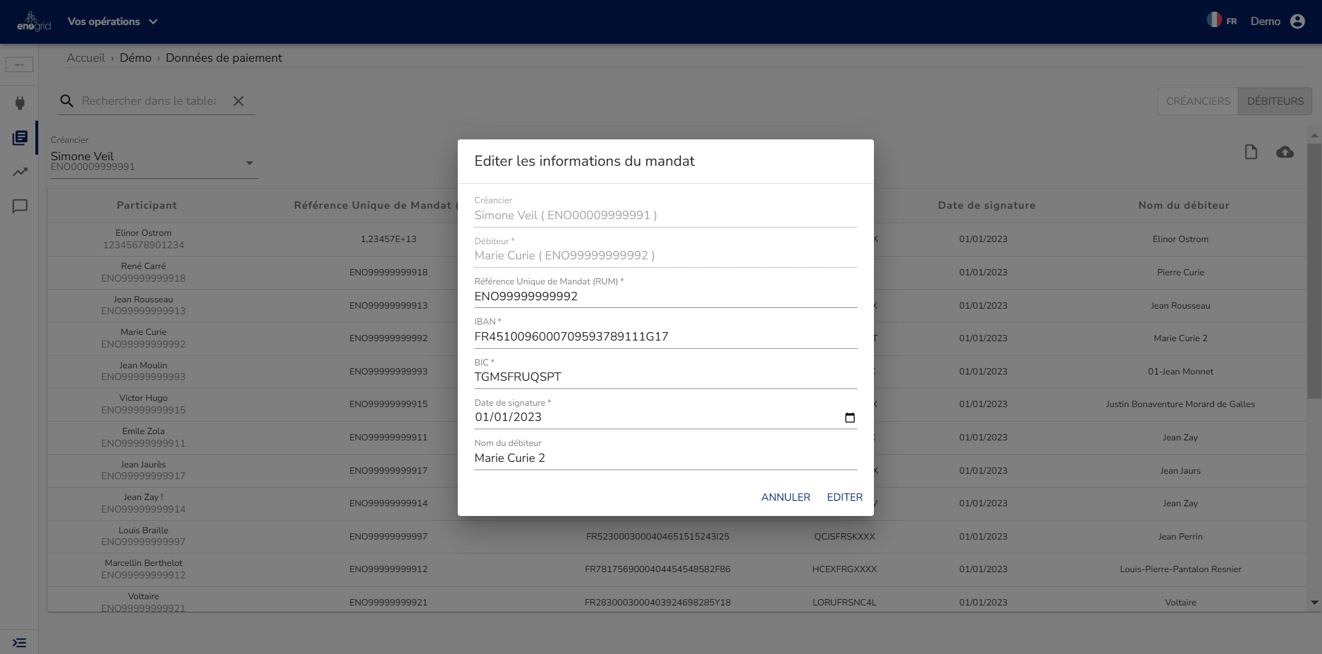Image resolution: width=1322 pixels, height=654 pixels.
Task: Click the new document file icon
Action: click(1251, 152)
